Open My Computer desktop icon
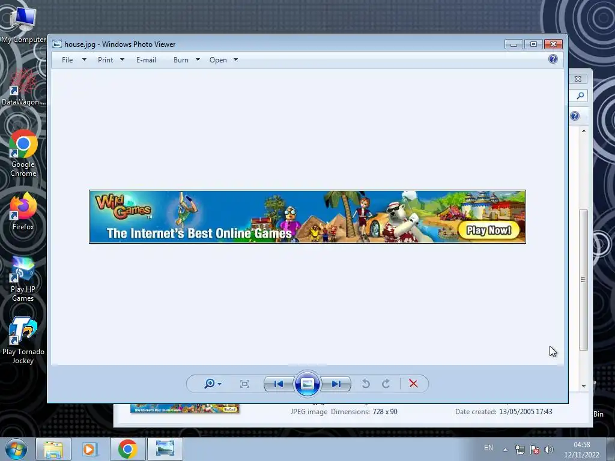This screenshot has width=615, height=461. click(23, 24)
